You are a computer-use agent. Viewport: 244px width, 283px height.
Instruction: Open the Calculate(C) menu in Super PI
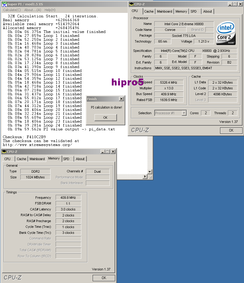pyautogui.click(x=12, y=10)
